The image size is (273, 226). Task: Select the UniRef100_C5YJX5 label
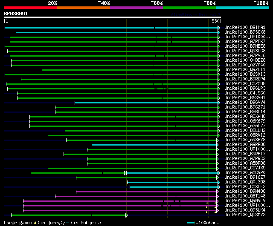[245, 168]
